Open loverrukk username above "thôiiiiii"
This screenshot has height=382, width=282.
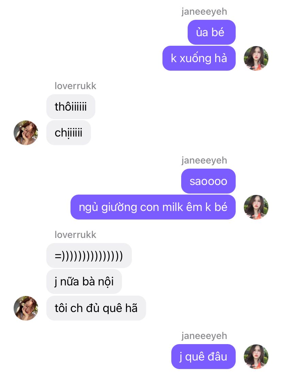coord(75,86)
